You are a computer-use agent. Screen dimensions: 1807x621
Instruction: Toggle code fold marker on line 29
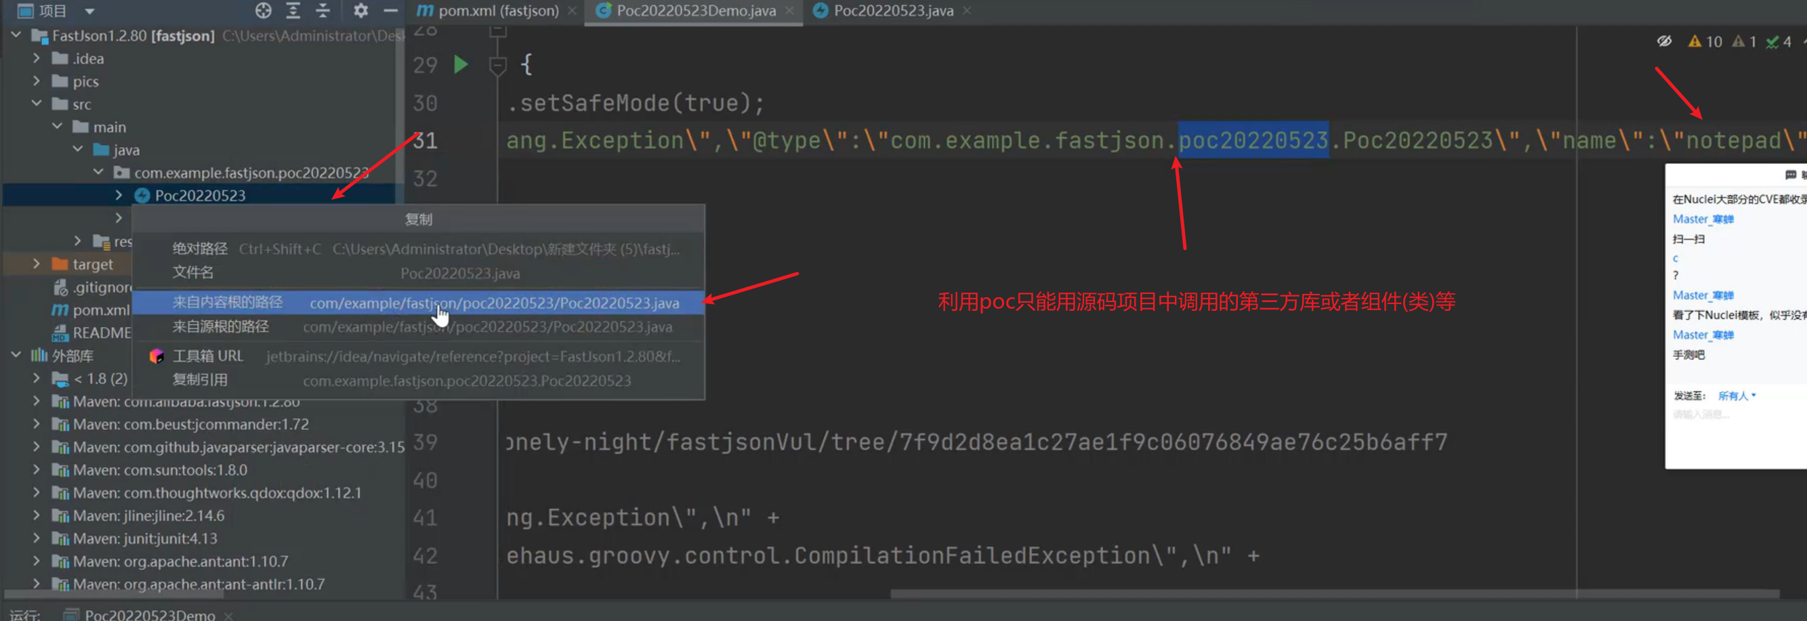(498, 66)
